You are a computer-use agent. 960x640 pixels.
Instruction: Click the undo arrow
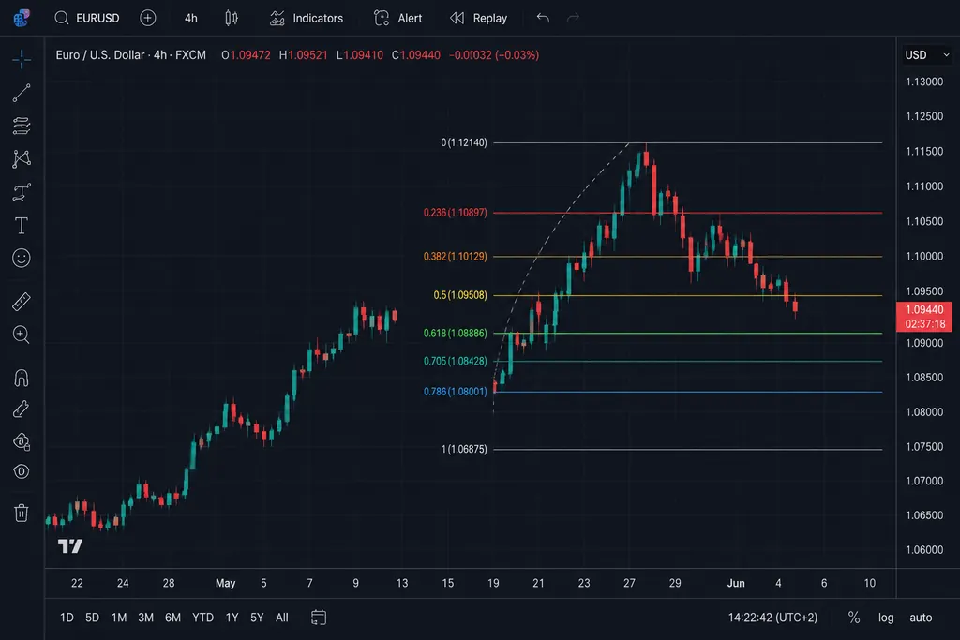[543, 18]
